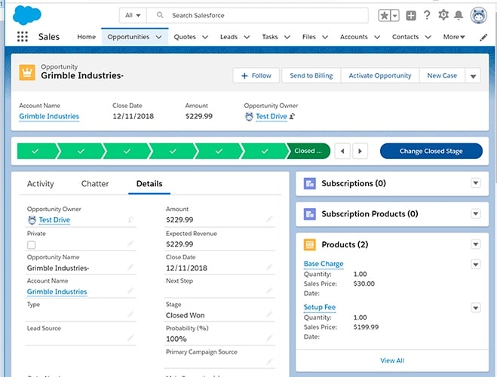The height and width of the screenshot is (377, 497).
Task: Open the Subscription Products panel dropdown arrow
Action: click(x=475, y=214)
